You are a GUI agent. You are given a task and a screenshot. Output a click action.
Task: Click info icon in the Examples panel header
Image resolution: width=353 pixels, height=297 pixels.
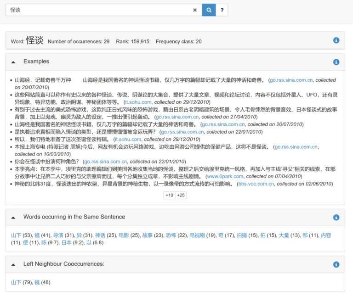pyautogui.click(x=336, y=62)
